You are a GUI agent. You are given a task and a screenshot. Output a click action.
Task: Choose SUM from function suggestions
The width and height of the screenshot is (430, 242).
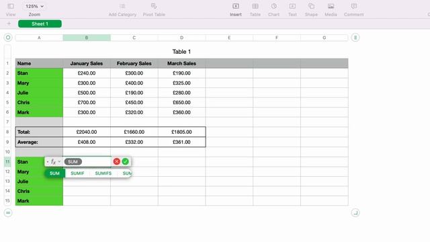(x=54, y=173)
